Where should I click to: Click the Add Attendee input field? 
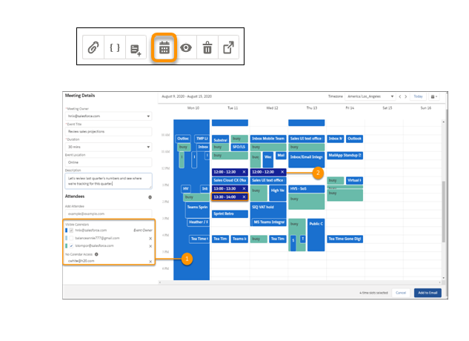pyautogui.click(x=108, y=213)
